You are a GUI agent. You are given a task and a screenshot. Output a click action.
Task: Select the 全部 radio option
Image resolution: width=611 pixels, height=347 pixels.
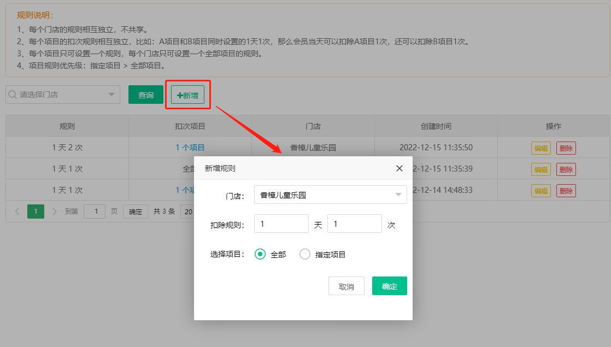261,254
